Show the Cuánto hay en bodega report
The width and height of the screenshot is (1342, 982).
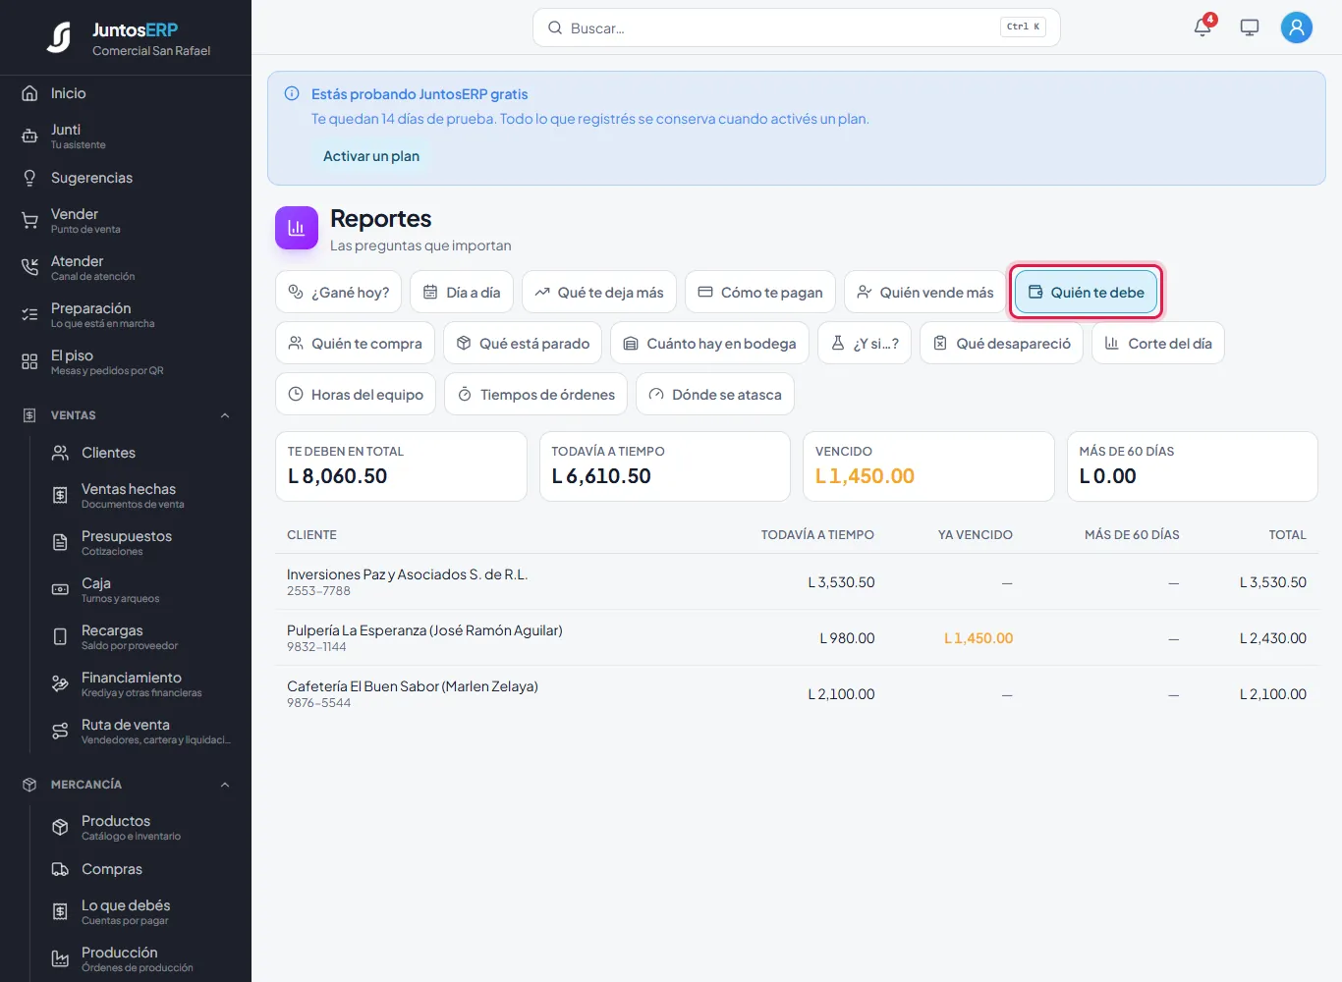710,344
